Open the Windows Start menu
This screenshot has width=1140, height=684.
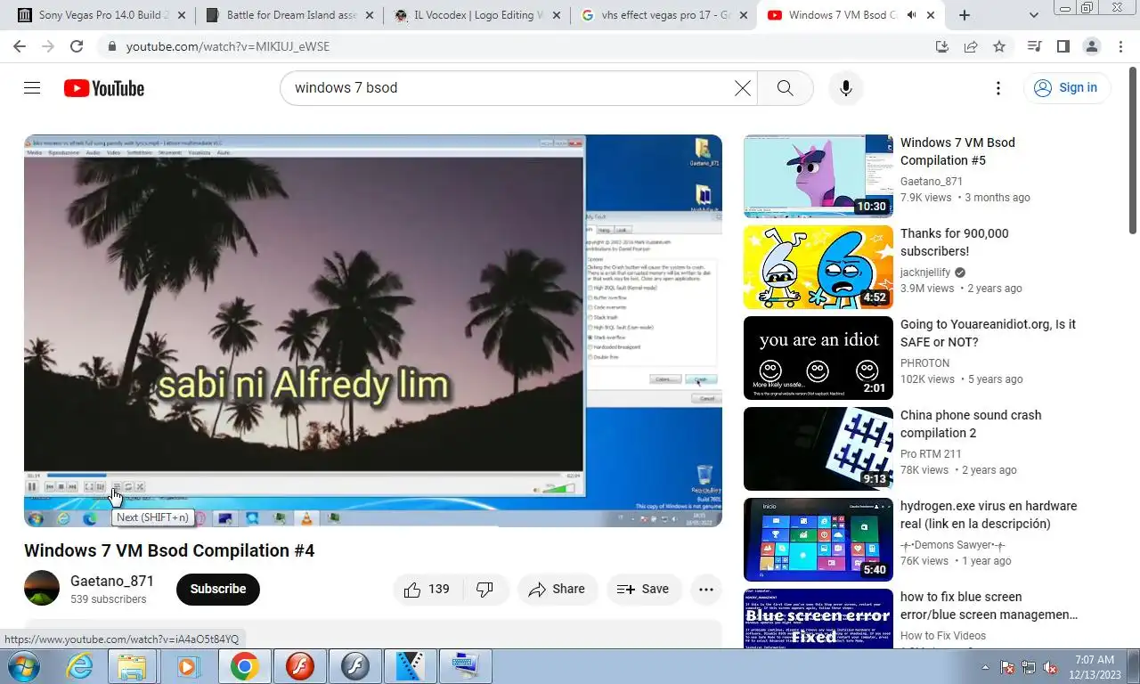[22, 666]
